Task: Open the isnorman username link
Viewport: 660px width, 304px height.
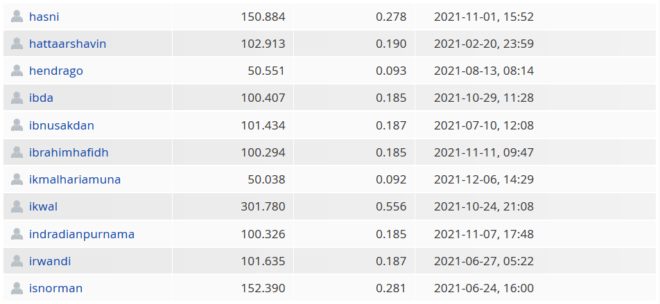Action: pos(55,289)
